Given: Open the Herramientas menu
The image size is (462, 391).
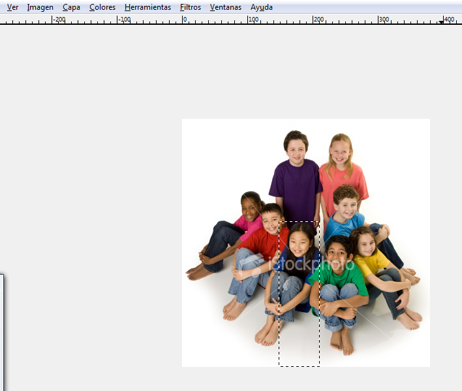Looking at the screenshot, I should (x=147, y=7).
